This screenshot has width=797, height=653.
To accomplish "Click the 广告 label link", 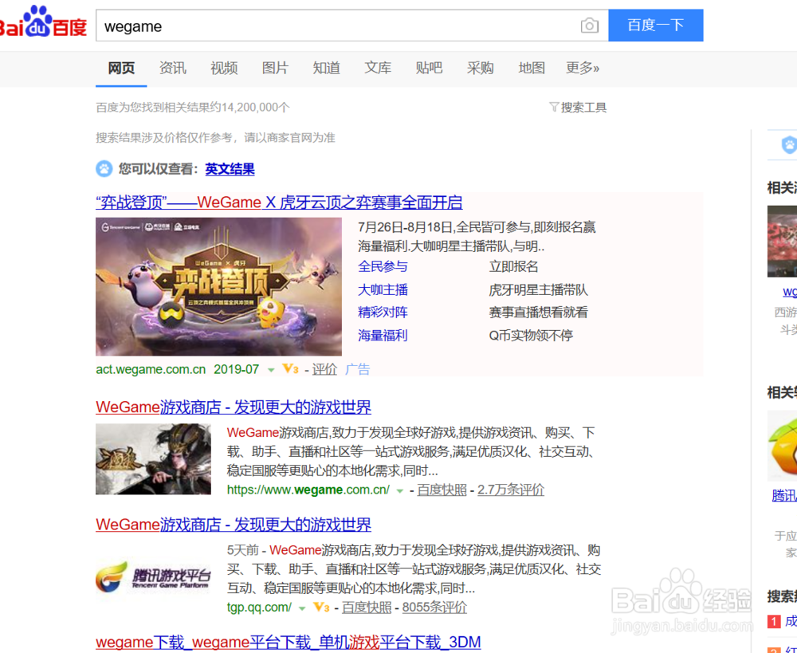I will coord(357,369).
